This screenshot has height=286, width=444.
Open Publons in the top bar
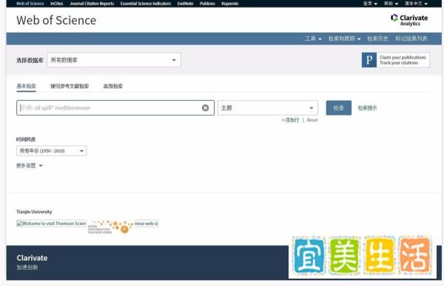click(207, 4)
